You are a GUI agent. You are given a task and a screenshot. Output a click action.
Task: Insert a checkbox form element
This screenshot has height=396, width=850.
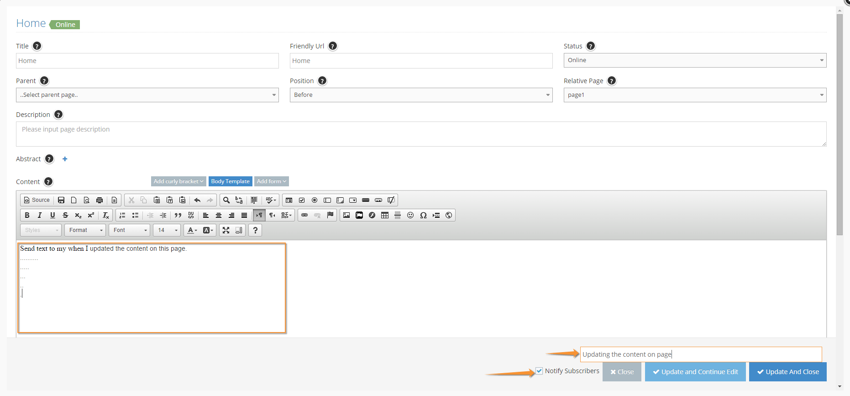(x=302, y=200)
